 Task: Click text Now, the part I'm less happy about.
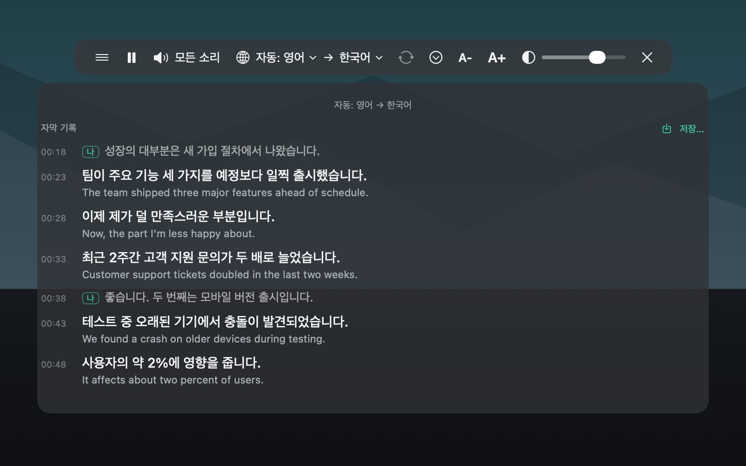point(168,233)
